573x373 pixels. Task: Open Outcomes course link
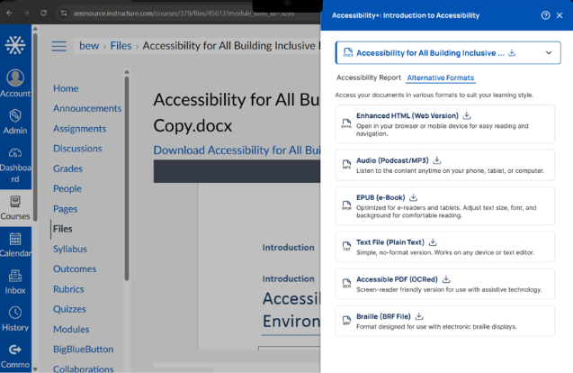(x=75, y=269)
